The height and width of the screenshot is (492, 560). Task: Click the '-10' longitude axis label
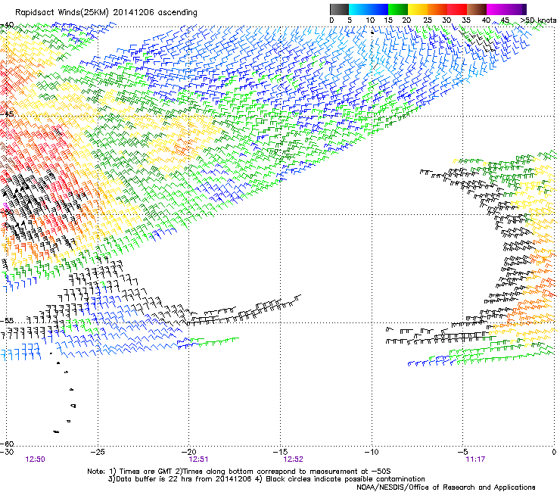(x=372, y=452)
